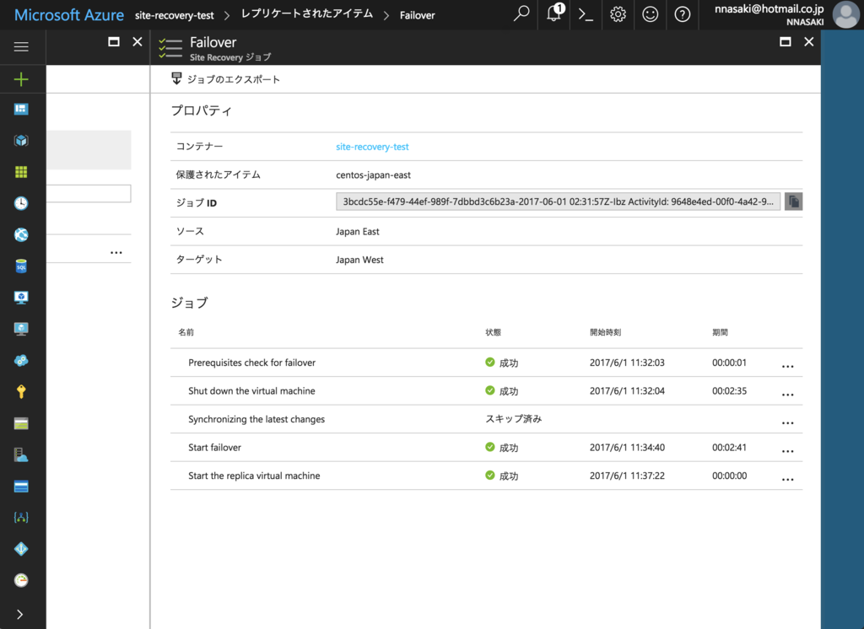Screen dimensions: 864x629
Task: Close the Failover blade
Action: tap(809, 42)
